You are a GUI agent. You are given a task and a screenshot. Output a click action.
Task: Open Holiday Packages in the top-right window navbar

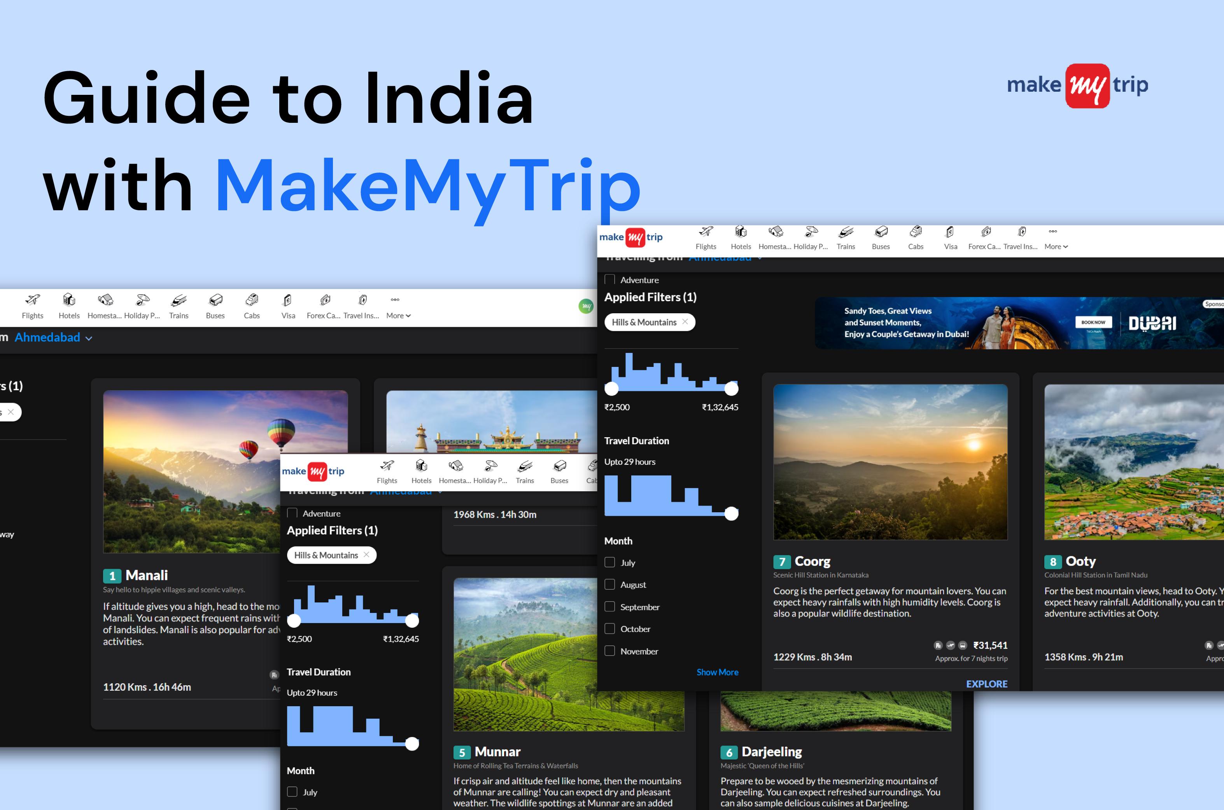(811, 238)
